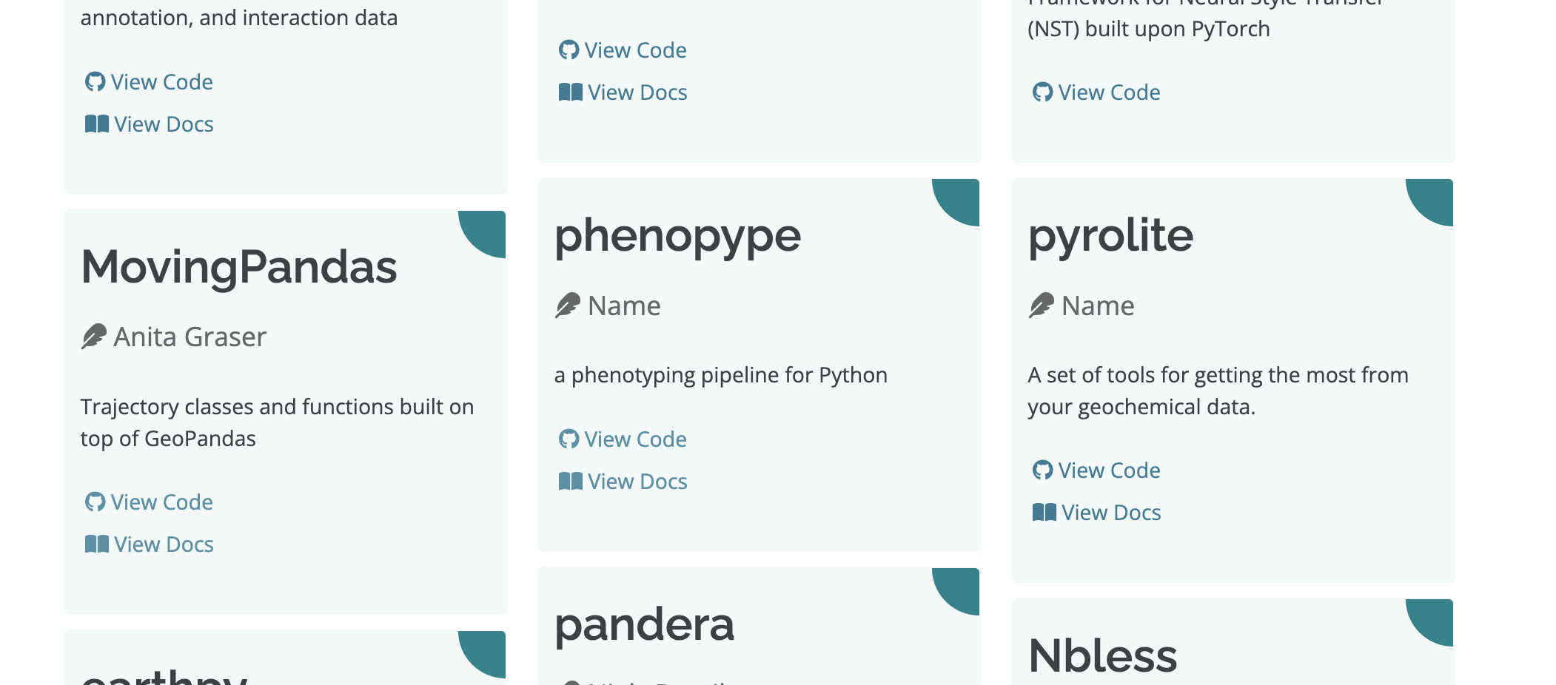Click the pyrolite heading
The height and width of the screenshot is (685, 1556).
[1110, 237]
